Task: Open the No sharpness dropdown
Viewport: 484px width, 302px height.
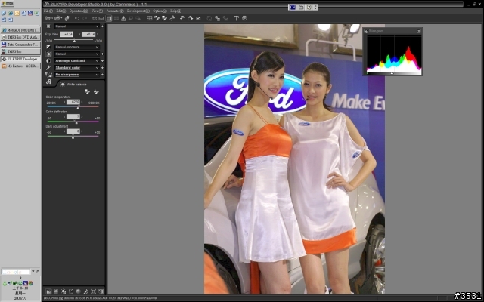Action: click(x=77, y=75)
